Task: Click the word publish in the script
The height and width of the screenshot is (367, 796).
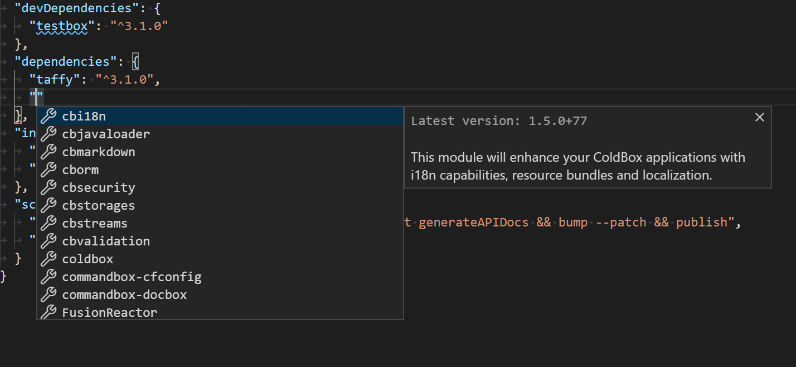Action: tap(702, 222)
